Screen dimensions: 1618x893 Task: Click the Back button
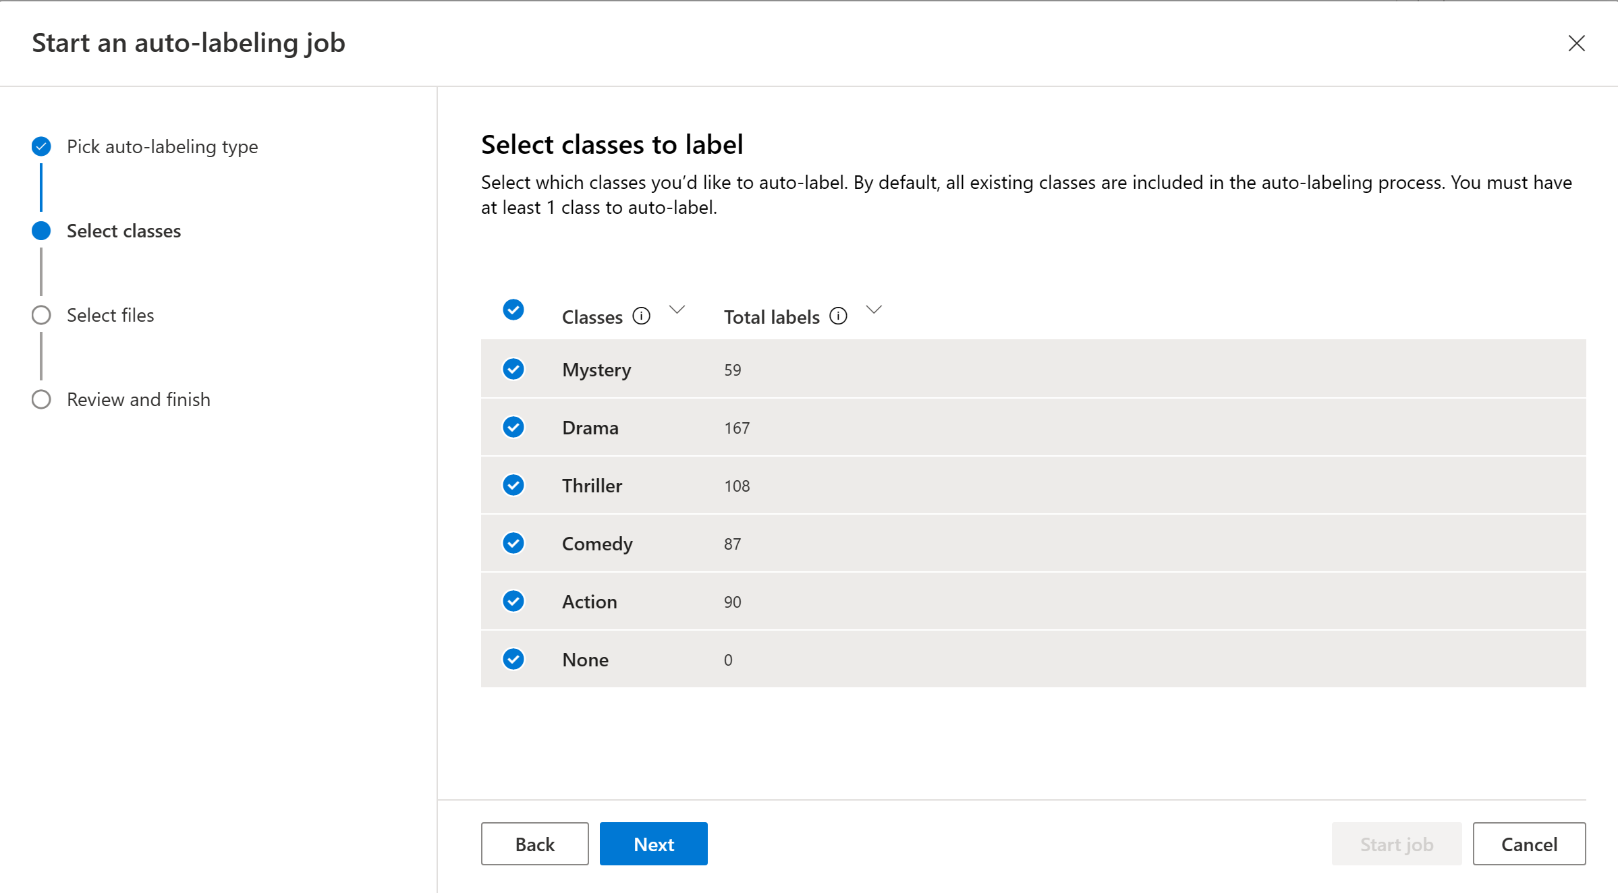pyautogui.click(x=534, y=844)
